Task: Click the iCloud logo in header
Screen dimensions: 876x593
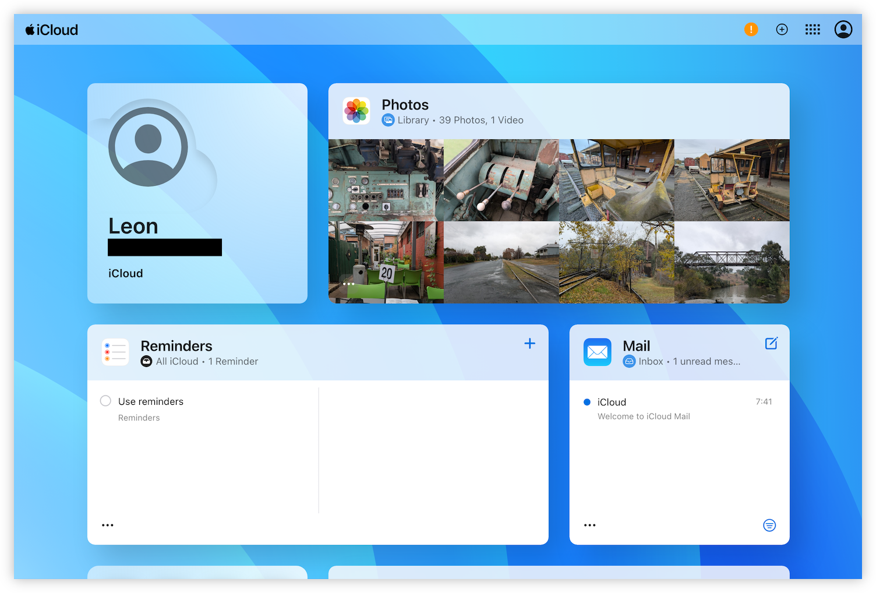Action: [x=51, y=30]
